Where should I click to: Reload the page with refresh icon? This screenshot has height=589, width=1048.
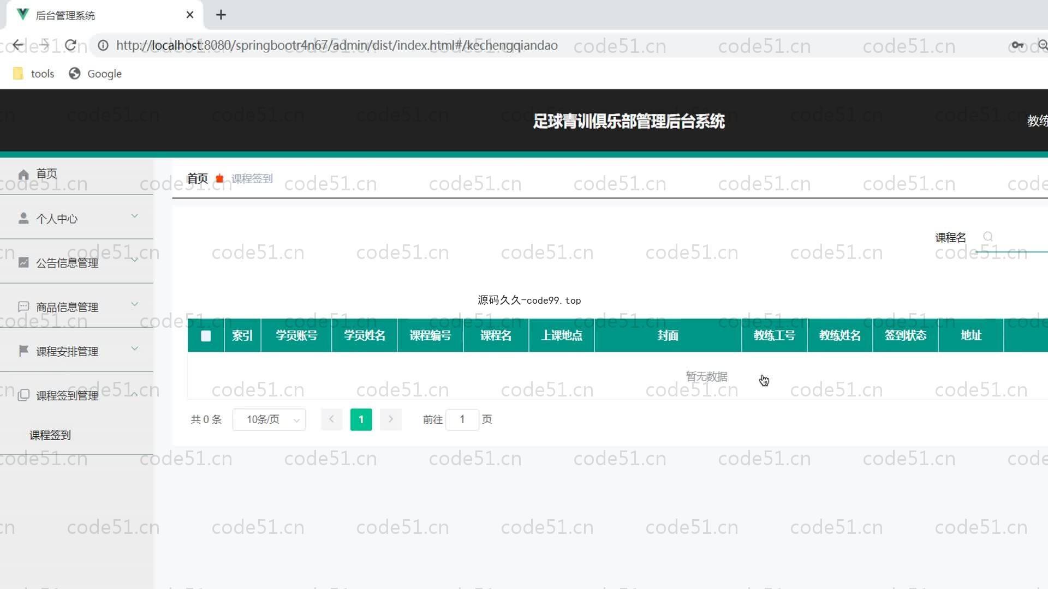tap(70, 45)
